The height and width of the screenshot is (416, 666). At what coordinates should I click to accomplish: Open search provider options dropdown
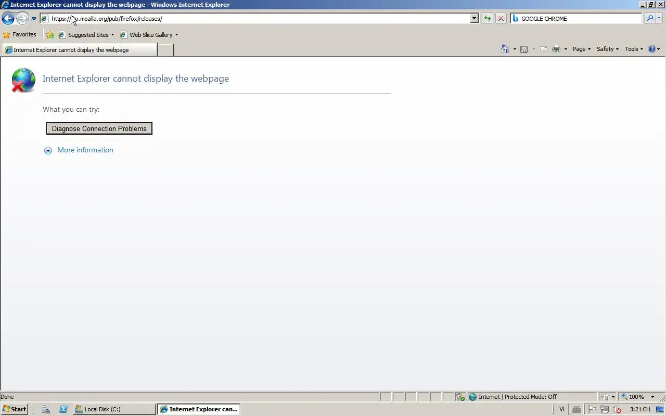(659, 19)
